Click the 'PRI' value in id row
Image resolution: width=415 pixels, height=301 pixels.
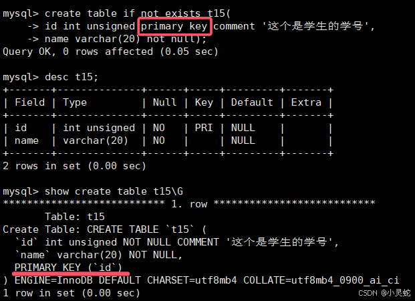pos(204,128)
